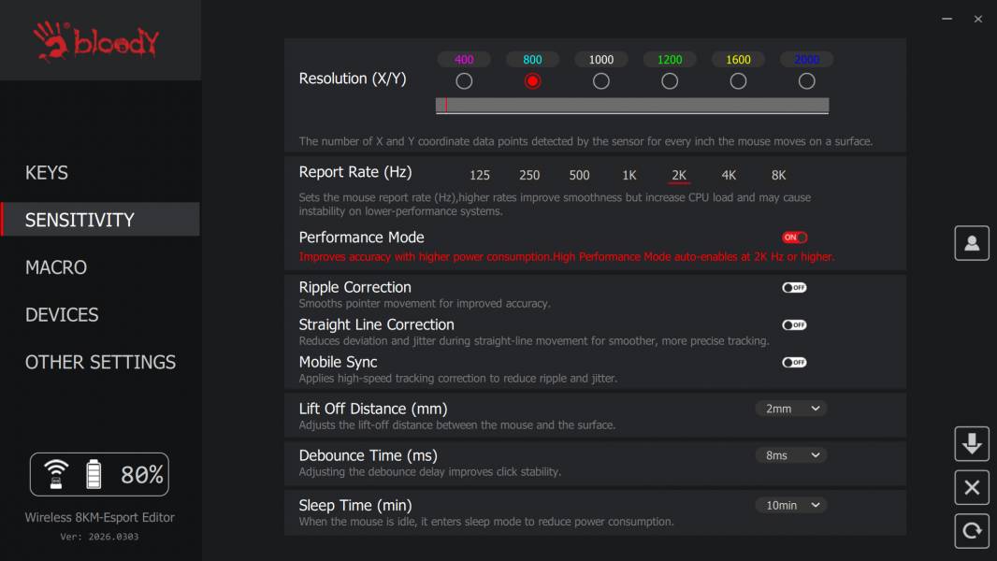Click the circular reset arrow icon
The width and height of the screenshot is (997, 561).
coord(972,530)
